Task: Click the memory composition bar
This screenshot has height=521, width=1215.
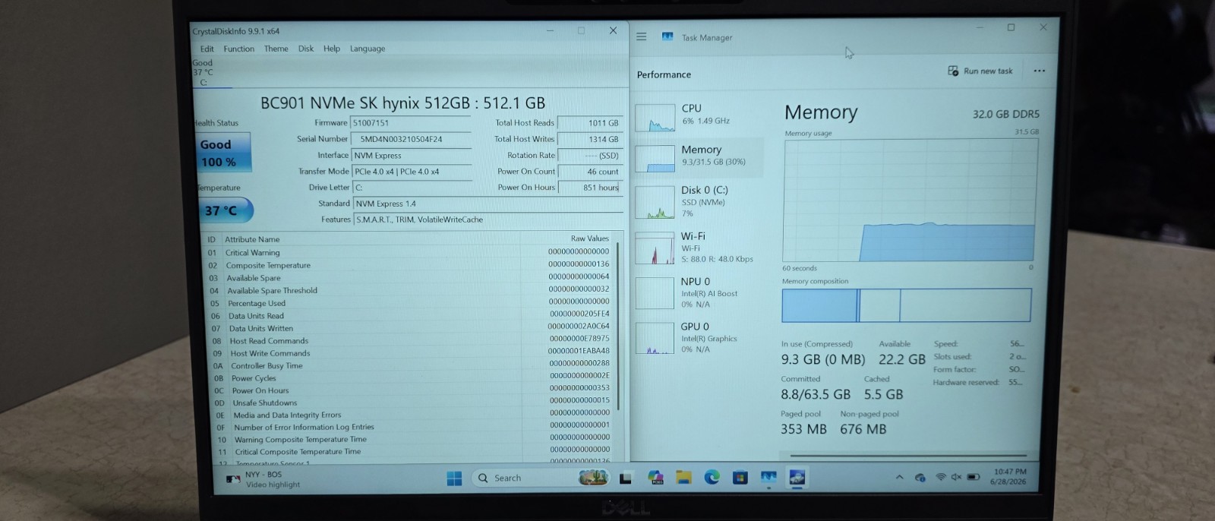Action: point(906,305)
